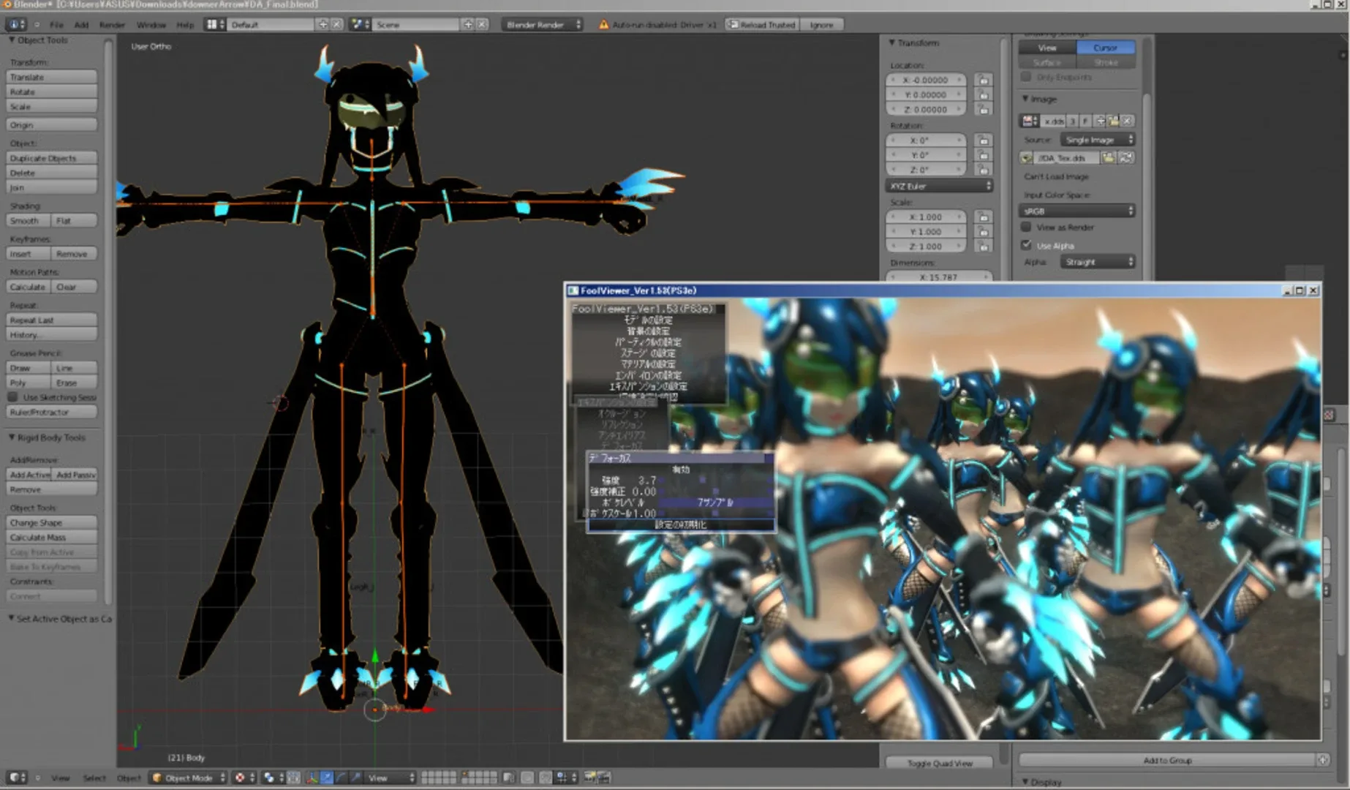
Task: Enable the View as Render checkbox
Action: (x=1026, y=227)
